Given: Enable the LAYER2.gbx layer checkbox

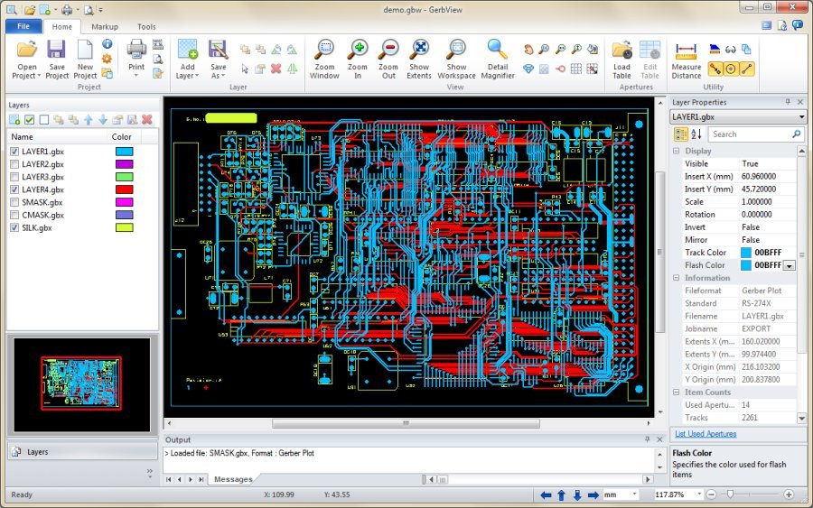Looking at the screenshot, I should [14, 164].
